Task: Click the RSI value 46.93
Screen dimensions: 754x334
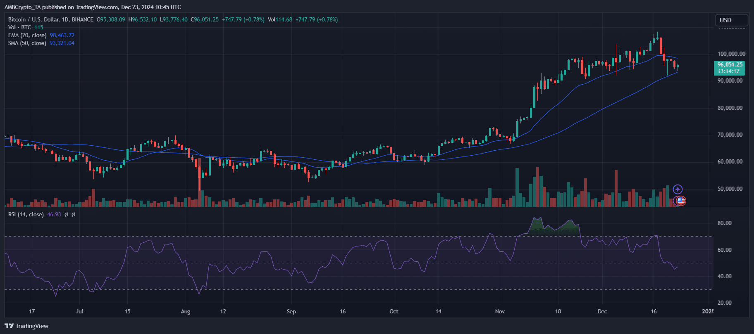Action: (x=54, y=215)
